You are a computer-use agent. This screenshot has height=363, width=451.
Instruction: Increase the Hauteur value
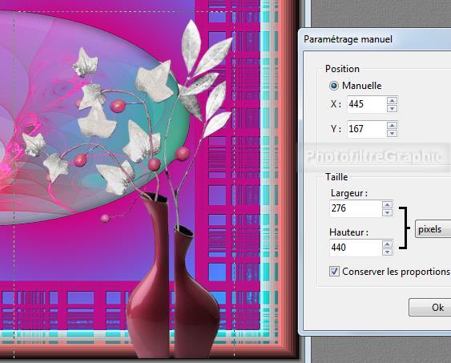387,244
